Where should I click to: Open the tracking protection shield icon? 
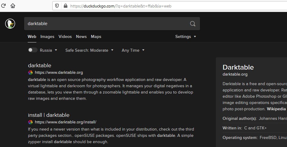tap(57, 6)
